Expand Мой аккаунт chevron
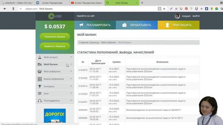The image size is (223, 125). (71, 57)
